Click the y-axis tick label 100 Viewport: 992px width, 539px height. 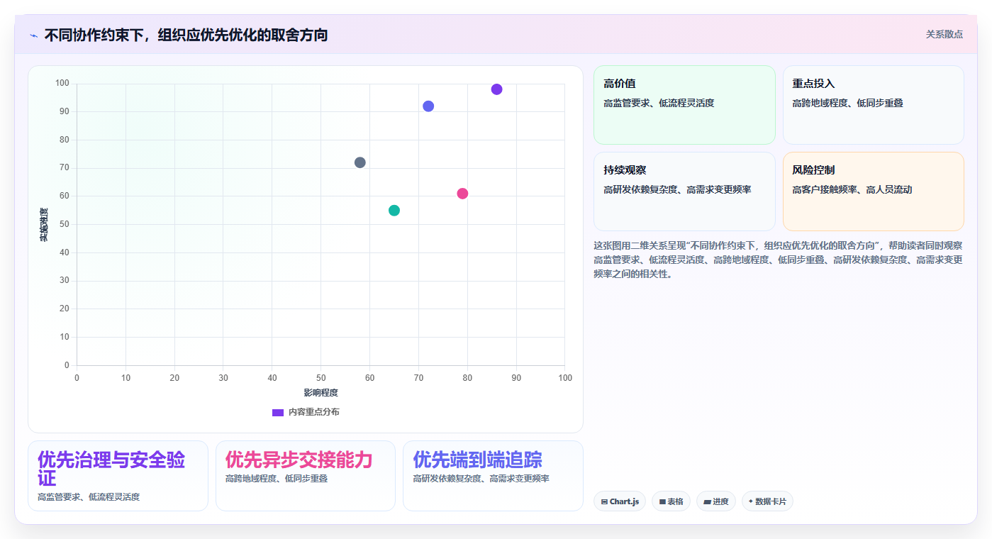coord(62,84)
